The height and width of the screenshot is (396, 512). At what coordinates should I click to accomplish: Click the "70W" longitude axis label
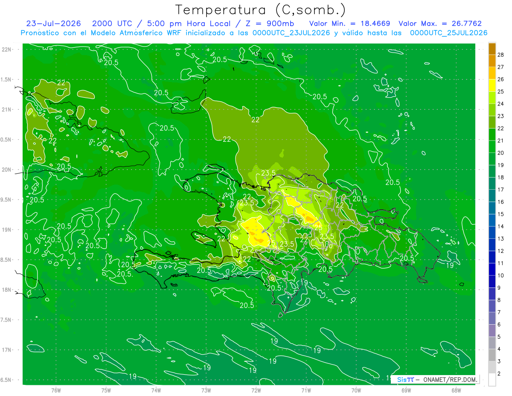(x=356, y=390)
